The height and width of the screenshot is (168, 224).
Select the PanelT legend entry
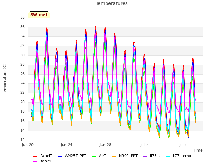[x=43, y=156]
